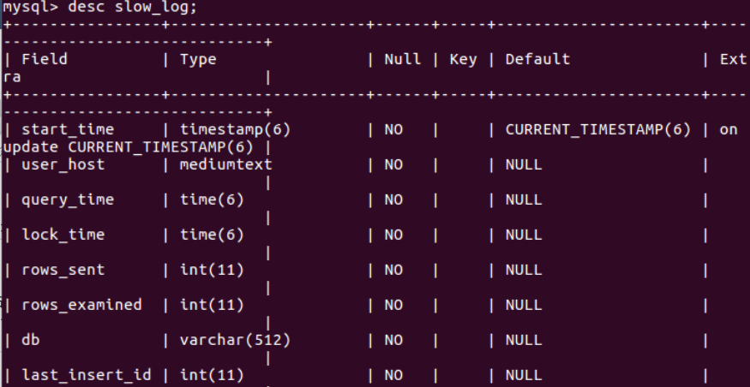Screen dimensions: 750x387
Task: Click the db field name
Action: [x=31, y=340]
